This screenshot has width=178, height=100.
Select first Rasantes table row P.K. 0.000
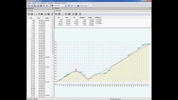tap(78, 20)
